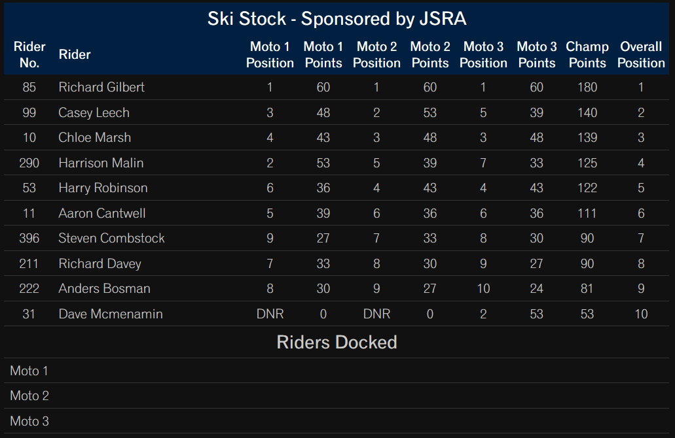The height and width of the screenshot is (438, 675).
Task: Select rider name Steven Combstock
Action: coord(111,238)
